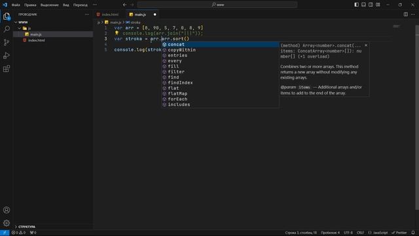Go forward with the right arrow
Viewport: 419px width, 236px height.
[132, 5]
